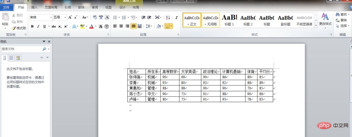Screen dimensions: 352x137
Task: Open the line spacing dropdown
Action: pos(149,26)
